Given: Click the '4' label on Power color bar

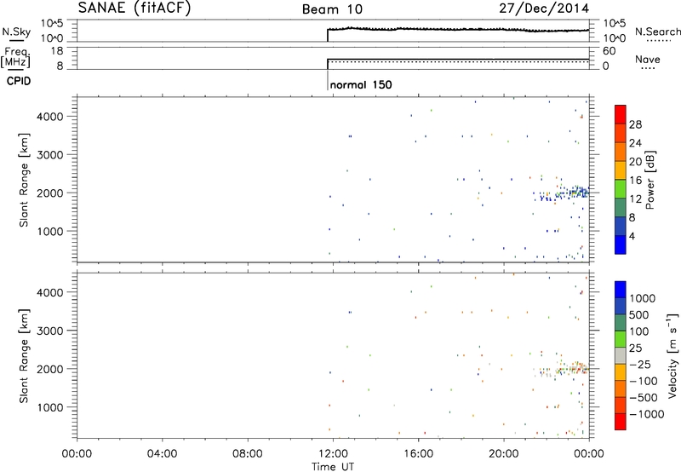Looking at the screenshot, I should click(632, 236).
